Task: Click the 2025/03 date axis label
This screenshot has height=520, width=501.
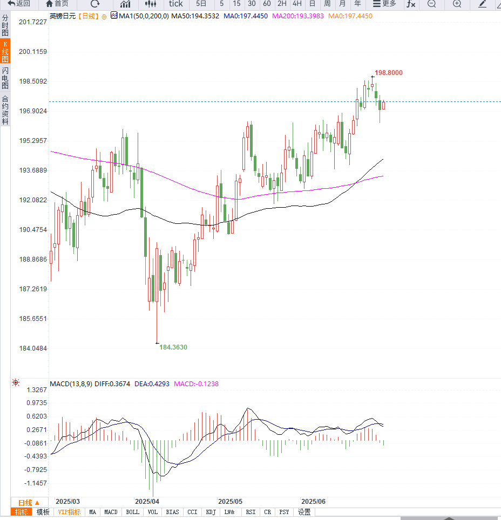Action: (x=67, y=502)
